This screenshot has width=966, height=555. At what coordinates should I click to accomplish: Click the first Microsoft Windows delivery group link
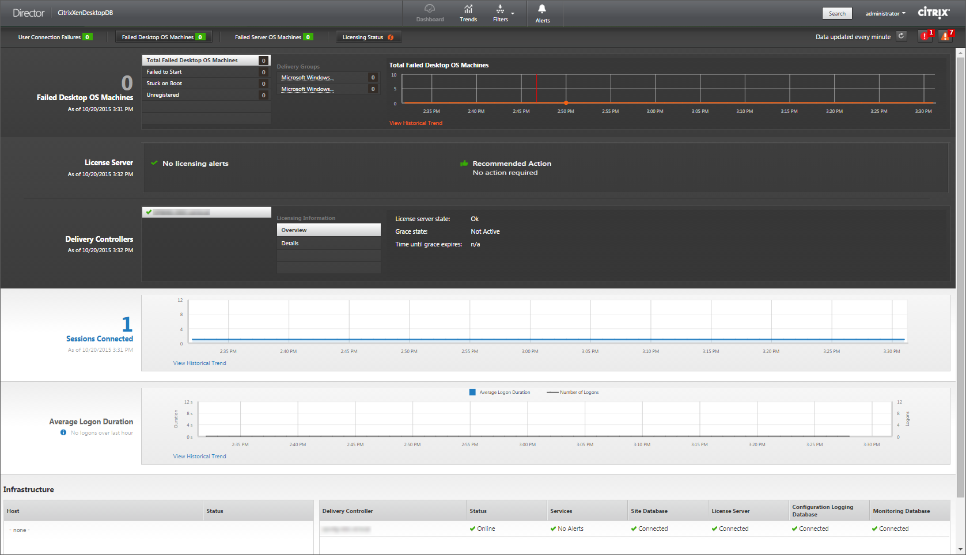point(307,78)
